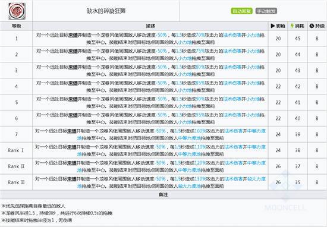Click cost value 38
This screenshot has height=227, width=327.
[298, 150]
